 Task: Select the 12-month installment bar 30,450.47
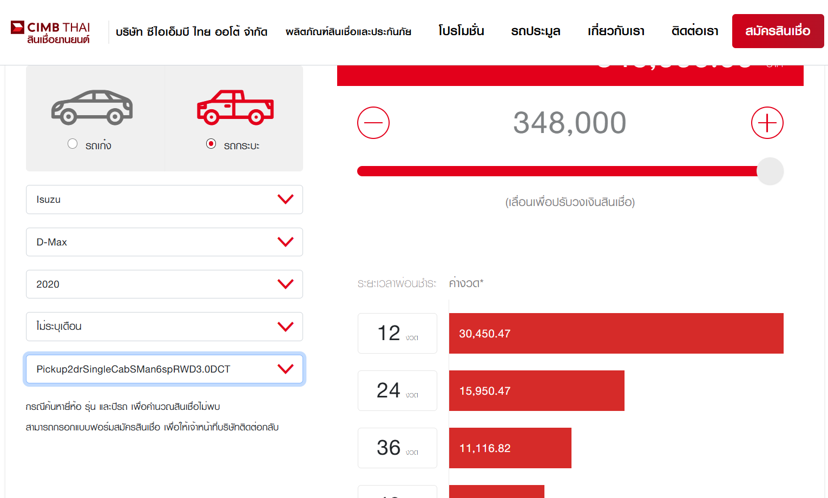(616, 334)
